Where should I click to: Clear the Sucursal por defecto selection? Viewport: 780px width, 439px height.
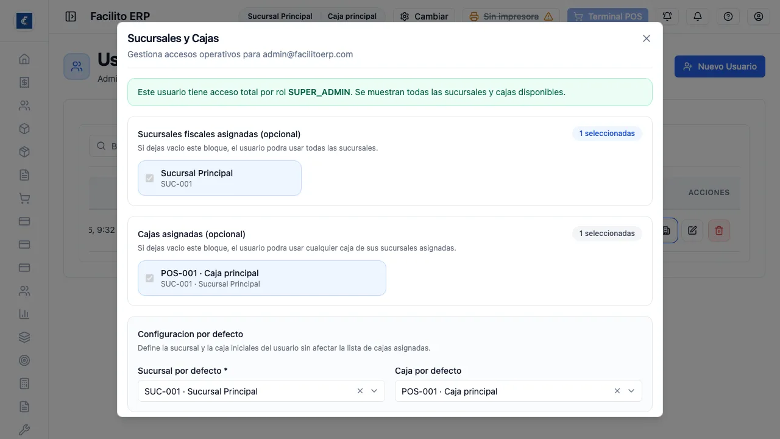pos(360,391)
